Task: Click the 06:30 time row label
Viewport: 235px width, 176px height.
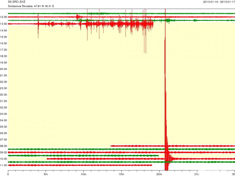Action: [4, 133]
